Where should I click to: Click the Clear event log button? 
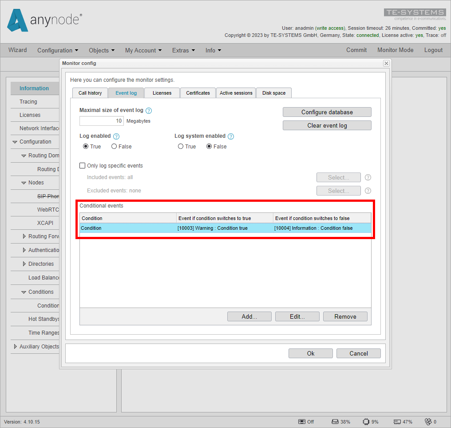327,125
